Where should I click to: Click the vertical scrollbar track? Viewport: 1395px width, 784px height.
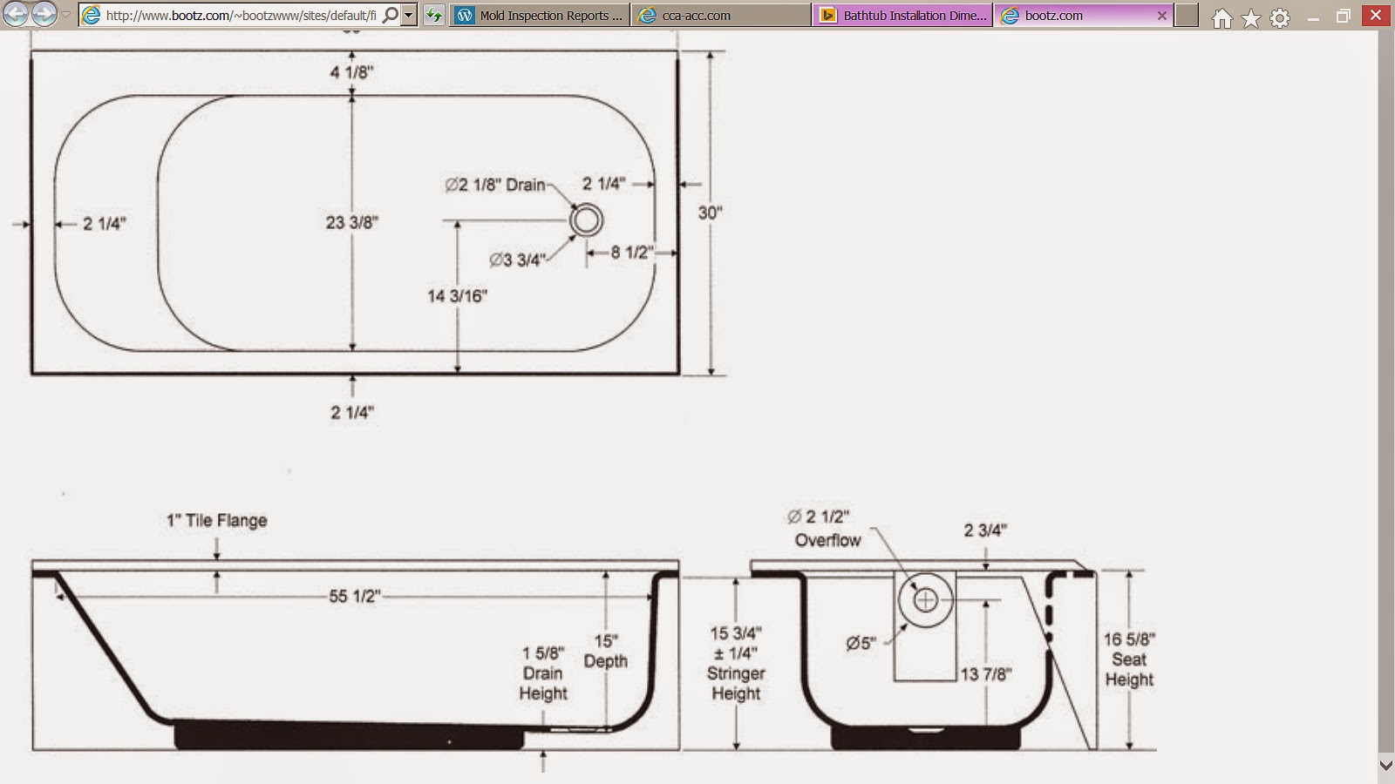coord(1386,392)
